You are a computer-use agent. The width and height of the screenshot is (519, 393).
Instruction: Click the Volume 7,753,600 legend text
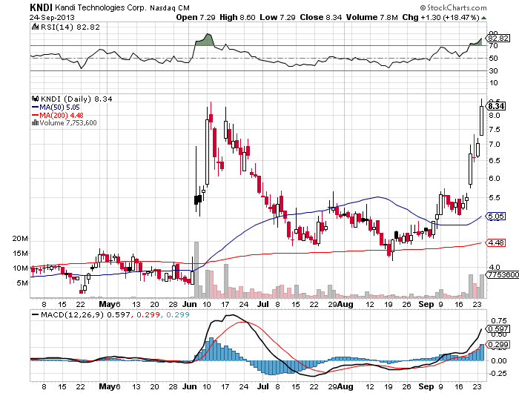68,123
